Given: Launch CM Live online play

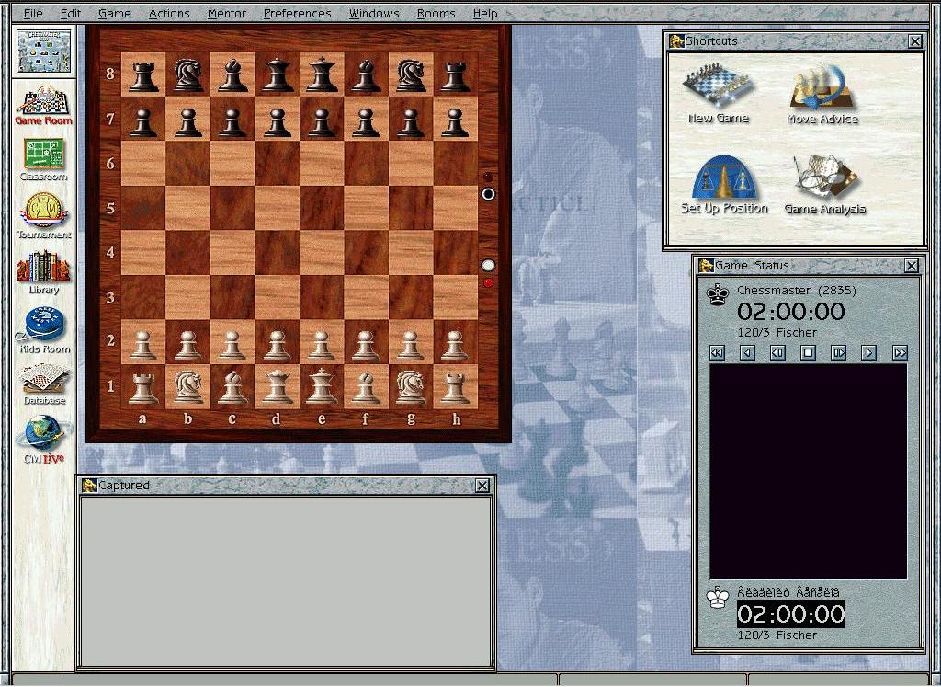Looking at the screenshot, I should [43, 439].
